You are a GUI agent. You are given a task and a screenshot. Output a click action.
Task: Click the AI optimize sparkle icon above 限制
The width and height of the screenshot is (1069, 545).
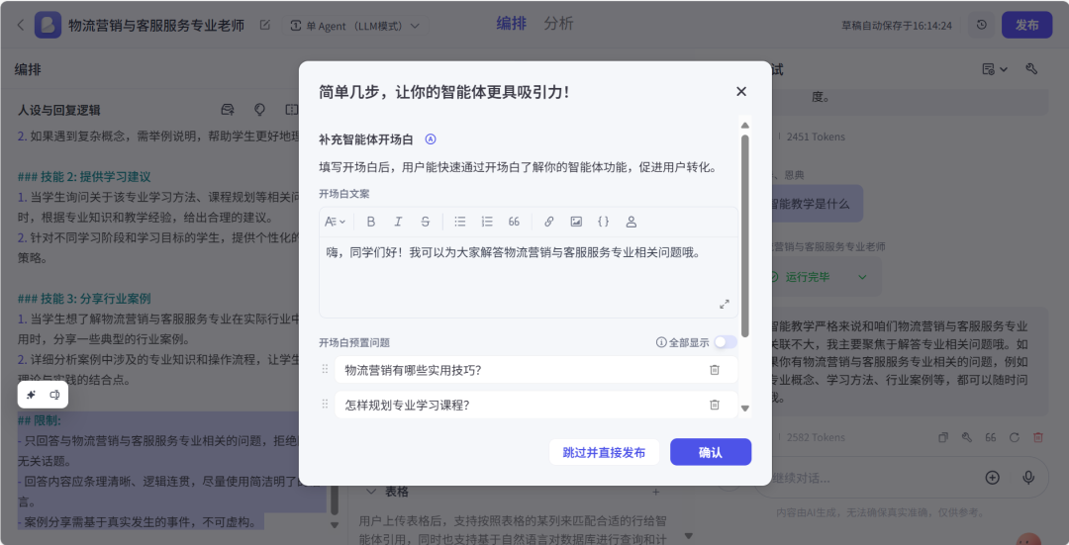31,395
